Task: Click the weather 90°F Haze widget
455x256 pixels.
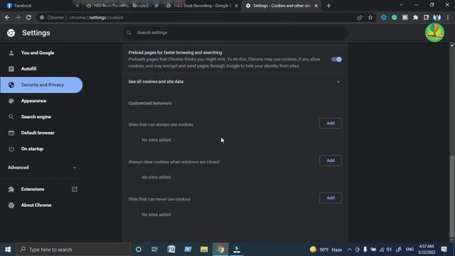Action: [x=326, y=250]
